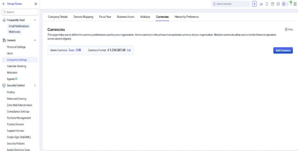Click Edit next to Currency Format
The height and width of the screenshot is (151, 298).
pyautogui.click(x=129, y=50)
